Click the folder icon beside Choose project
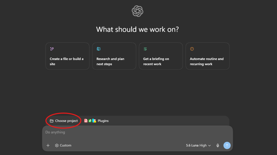This screenshot has height=155, width=277. click(x=52, y=121)
